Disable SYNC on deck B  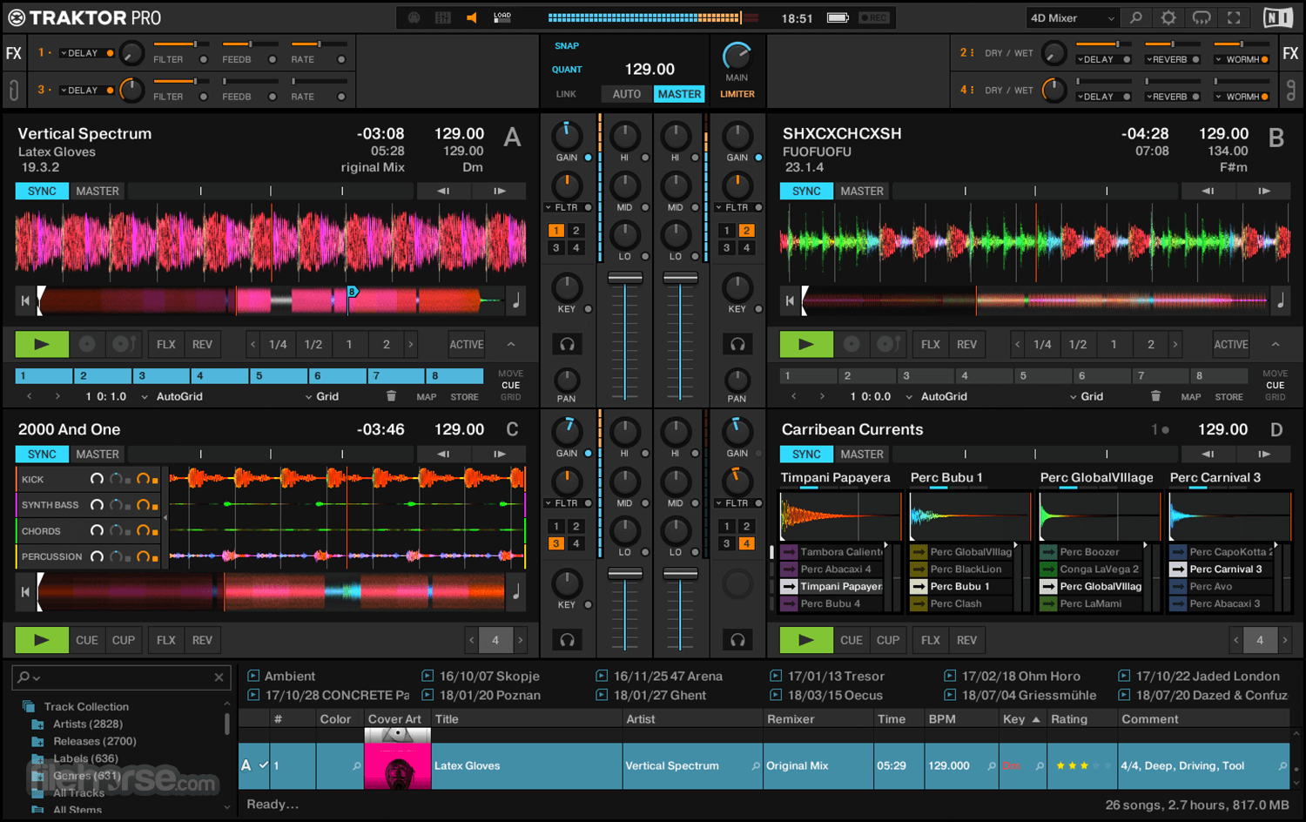point(806,191)
